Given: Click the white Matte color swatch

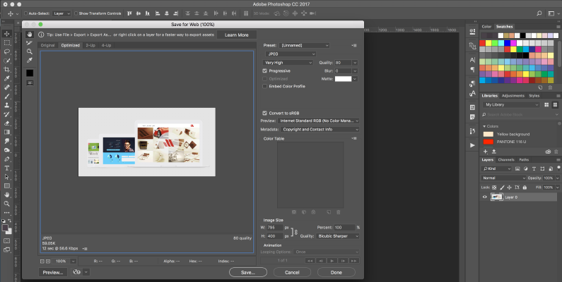Looking at the screenshot, I should coord(344,79).
